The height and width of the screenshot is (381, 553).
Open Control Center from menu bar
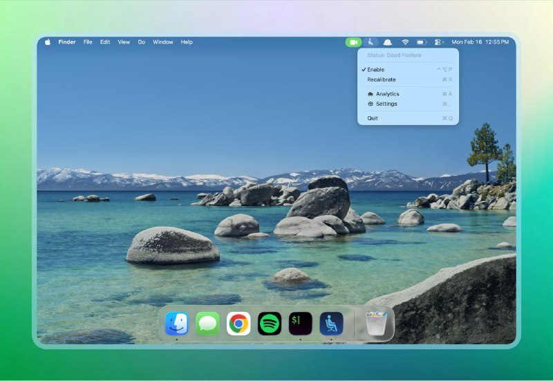tap(439, 42)
